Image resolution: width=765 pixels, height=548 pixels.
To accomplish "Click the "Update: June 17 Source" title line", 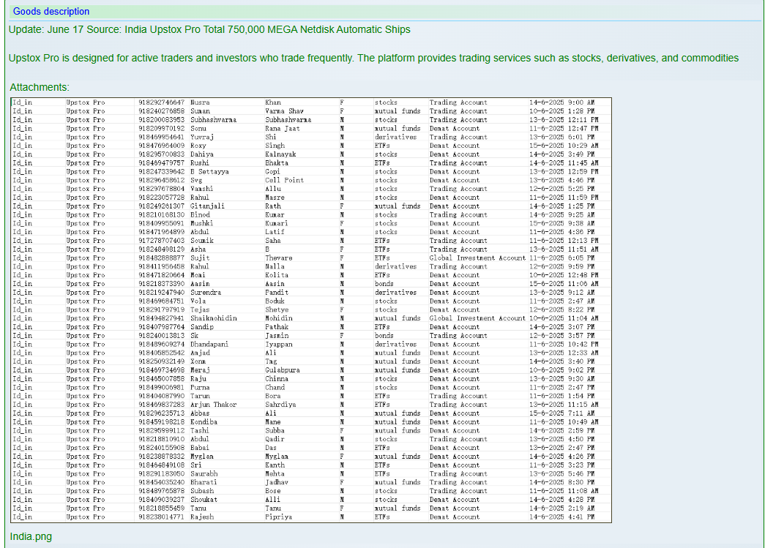I will pyautogui.click(x=209, y=30).
